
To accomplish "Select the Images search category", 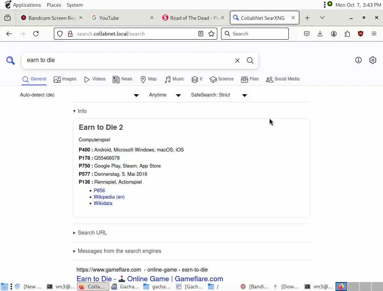I will (65, 79).
